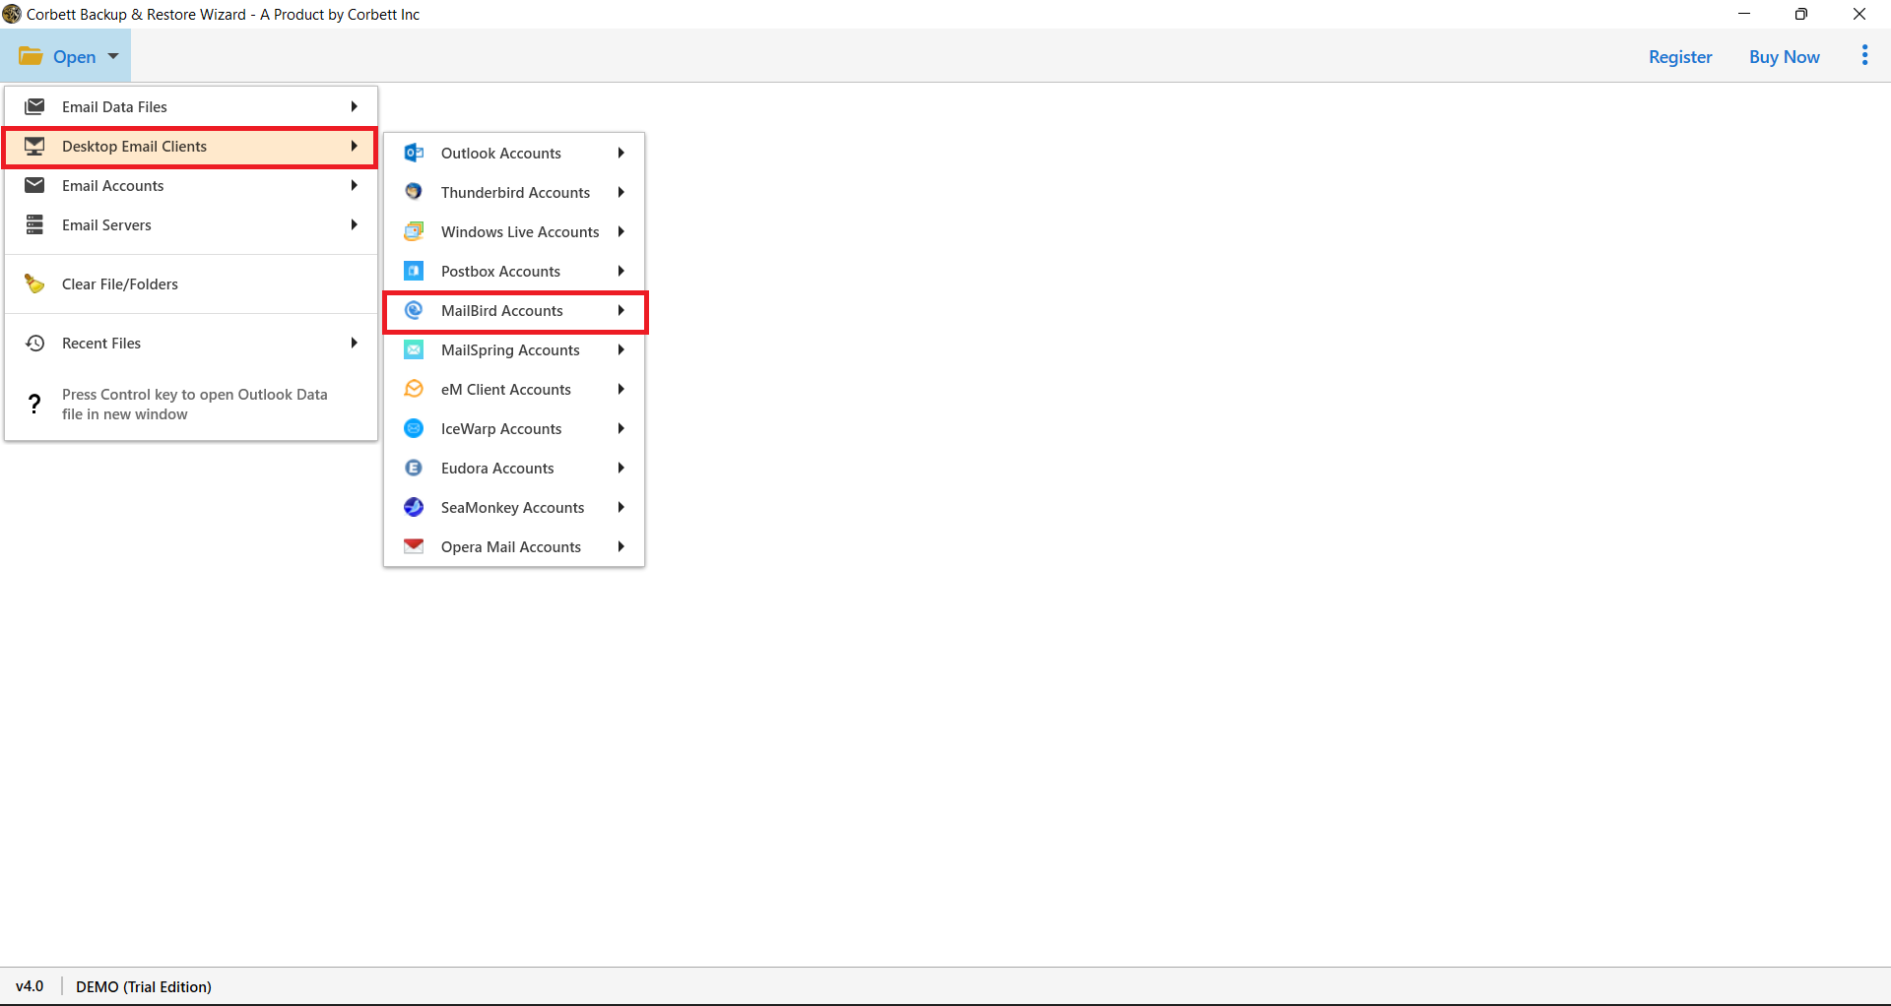Expand the Outlook Accounts submenu arrow
1891x1006 pixels.
pyautogui.click(x=621, y=153)
